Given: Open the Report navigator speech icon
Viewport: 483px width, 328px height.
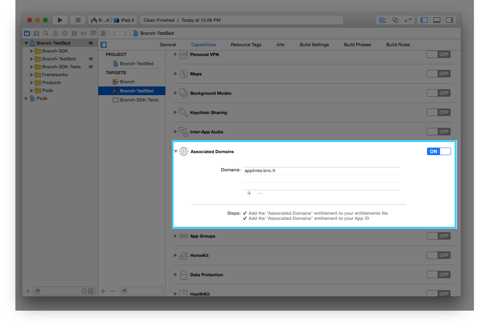Looking at the screenshot, I should point(93,33).
